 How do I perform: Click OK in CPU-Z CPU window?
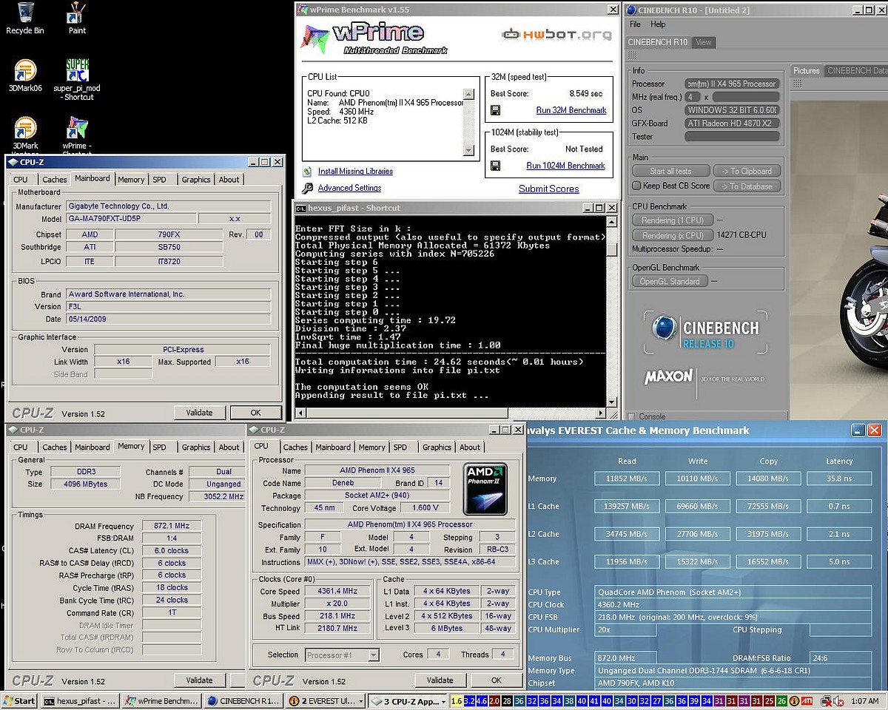496,680
